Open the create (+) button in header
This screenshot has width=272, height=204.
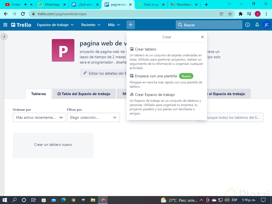[130, 25]
